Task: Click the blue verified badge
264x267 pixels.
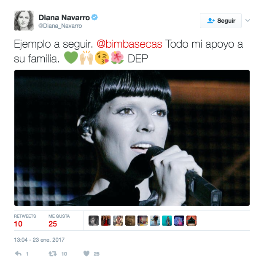Action: [x=94, y=17]
